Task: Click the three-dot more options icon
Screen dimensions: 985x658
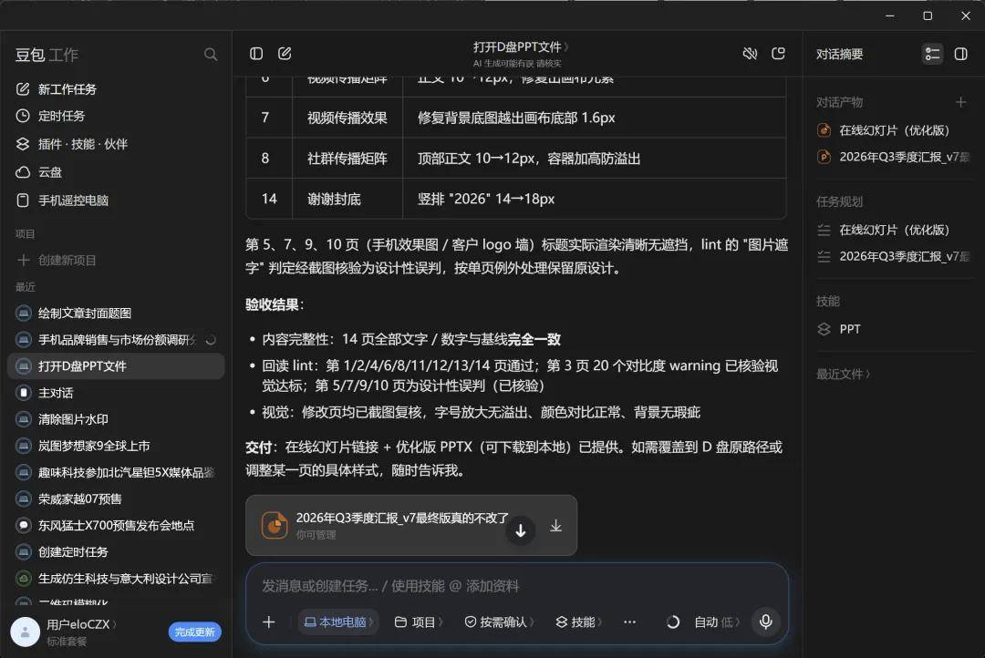Action: (629, 622)
